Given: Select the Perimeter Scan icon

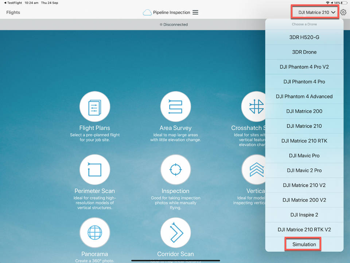Looking at the screenshot, I should click(x=95, y=169).
